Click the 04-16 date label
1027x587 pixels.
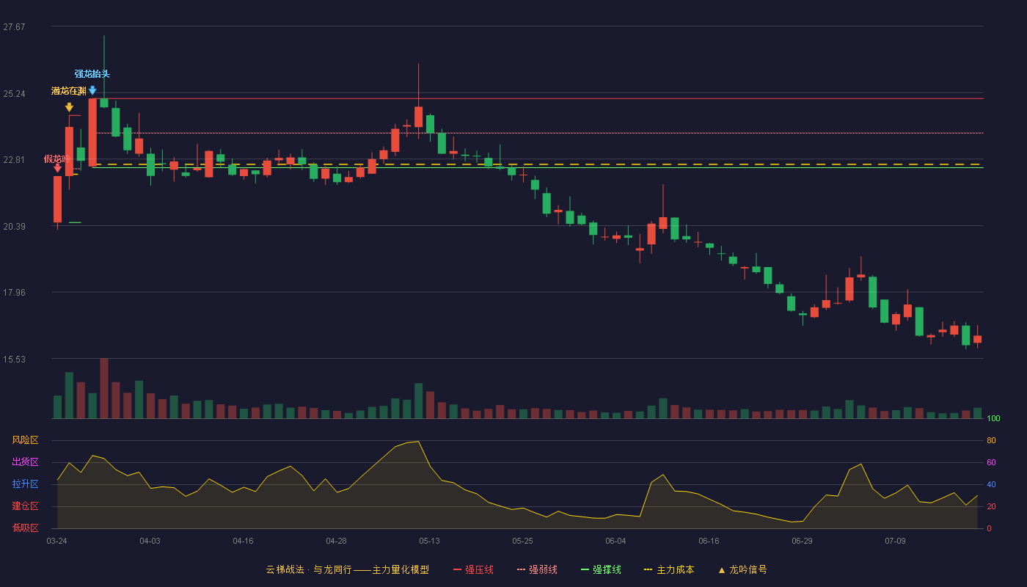(243, 541)
